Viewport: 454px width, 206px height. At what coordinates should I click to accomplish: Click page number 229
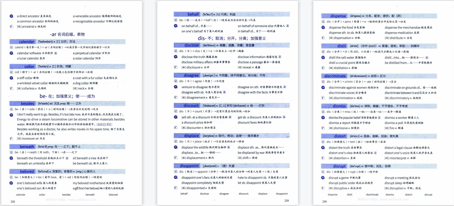(286, 201)
